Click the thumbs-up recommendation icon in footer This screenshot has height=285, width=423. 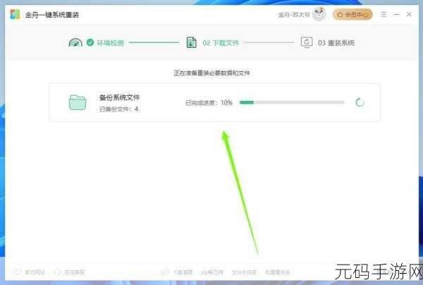165,272
